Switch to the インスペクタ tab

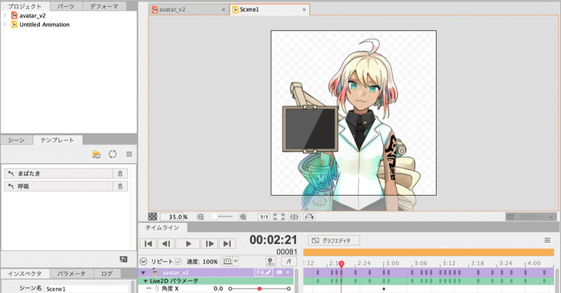pos(25,273)
